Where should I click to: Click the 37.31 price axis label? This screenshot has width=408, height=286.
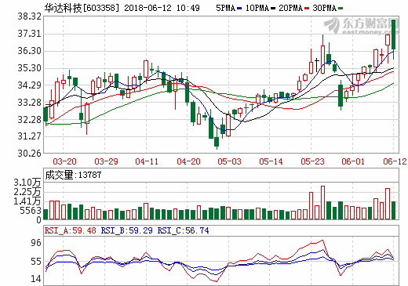point(29,34)
